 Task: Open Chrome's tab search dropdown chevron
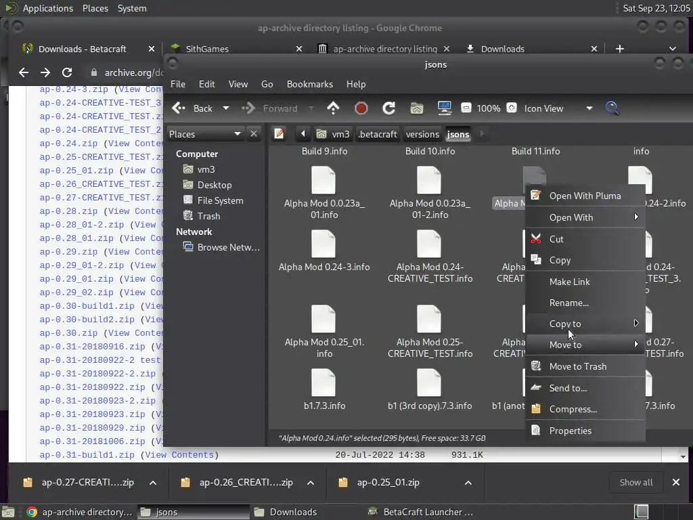click(x=672, y=49)
